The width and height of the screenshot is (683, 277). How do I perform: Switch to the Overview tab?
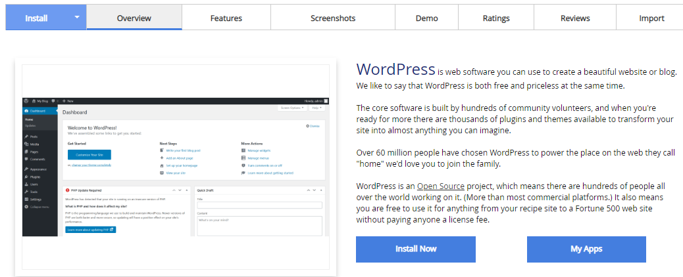pyautogui.click(x=134, y=18)
